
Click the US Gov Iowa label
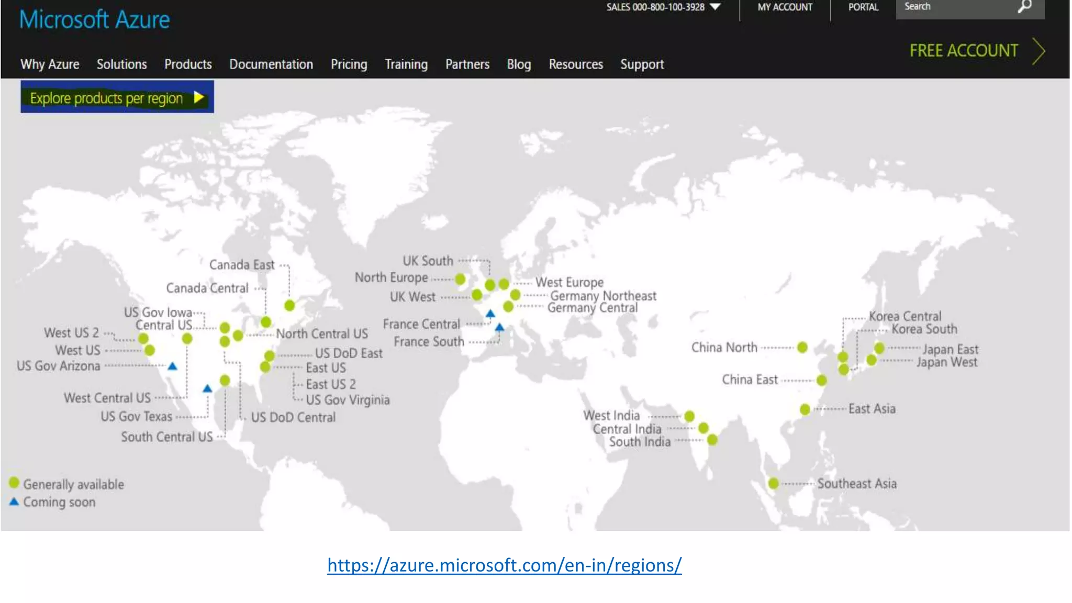point(158,313)
